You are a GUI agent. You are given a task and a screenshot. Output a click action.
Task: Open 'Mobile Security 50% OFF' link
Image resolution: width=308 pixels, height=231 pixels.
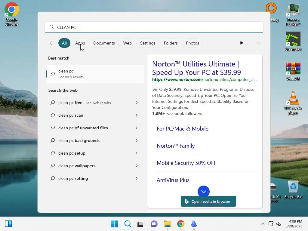point(186,163)
